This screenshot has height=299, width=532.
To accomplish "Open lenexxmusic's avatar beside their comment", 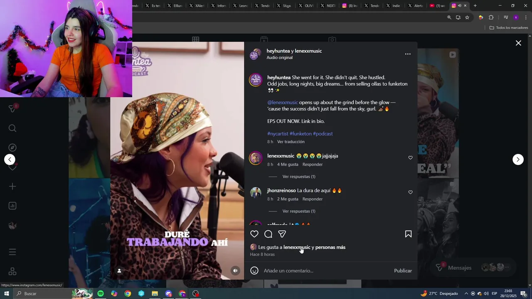I will [x=256, y=158].
